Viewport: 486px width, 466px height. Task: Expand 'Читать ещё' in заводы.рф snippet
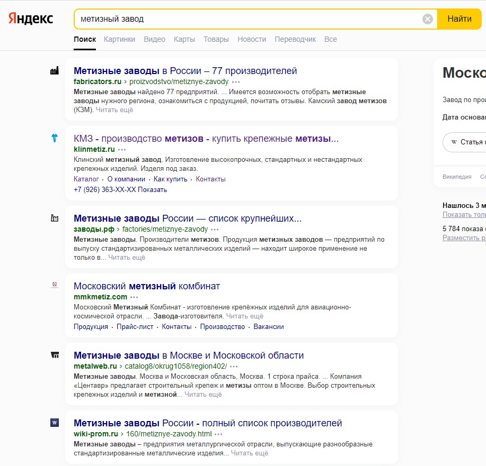point(127,258)
